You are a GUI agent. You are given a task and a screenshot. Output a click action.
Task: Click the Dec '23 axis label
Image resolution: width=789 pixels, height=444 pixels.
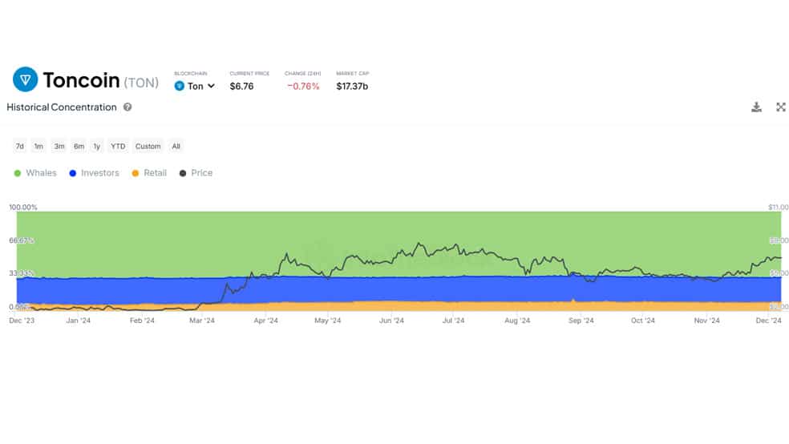tap(22, 321)
